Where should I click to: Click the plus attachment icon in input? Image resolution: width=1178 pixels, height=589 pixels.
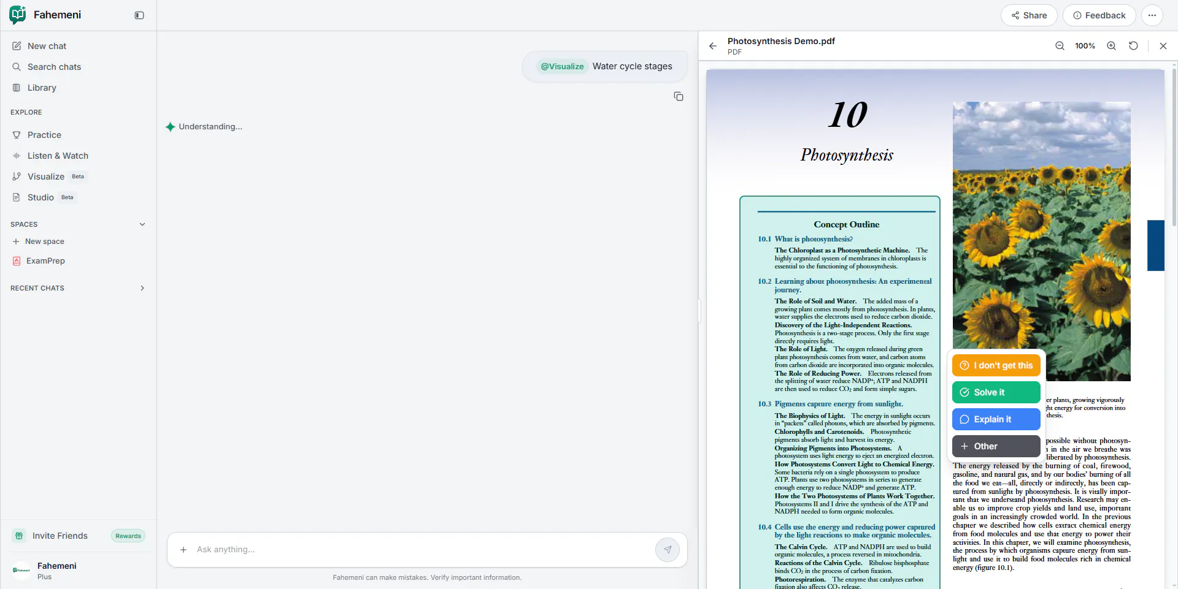pyautogui.click(x=183, y=550)
